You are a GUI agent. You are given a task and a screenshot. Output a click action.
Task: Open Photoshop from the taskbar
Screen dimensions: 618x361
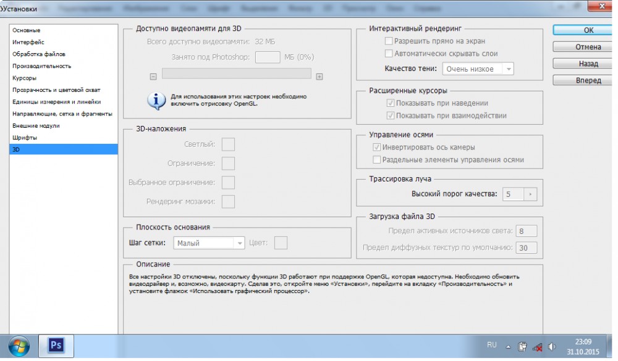pyautogui.click(x=56, y=346)
